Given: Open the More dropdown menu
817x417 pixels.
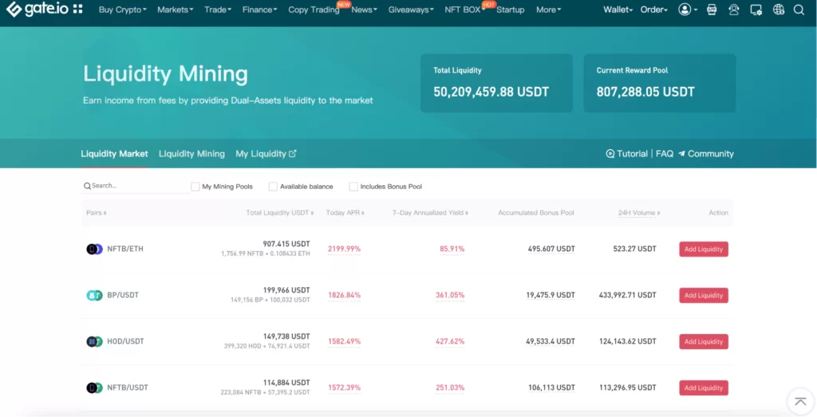Looking at the screenshot, I should (549, 10).
